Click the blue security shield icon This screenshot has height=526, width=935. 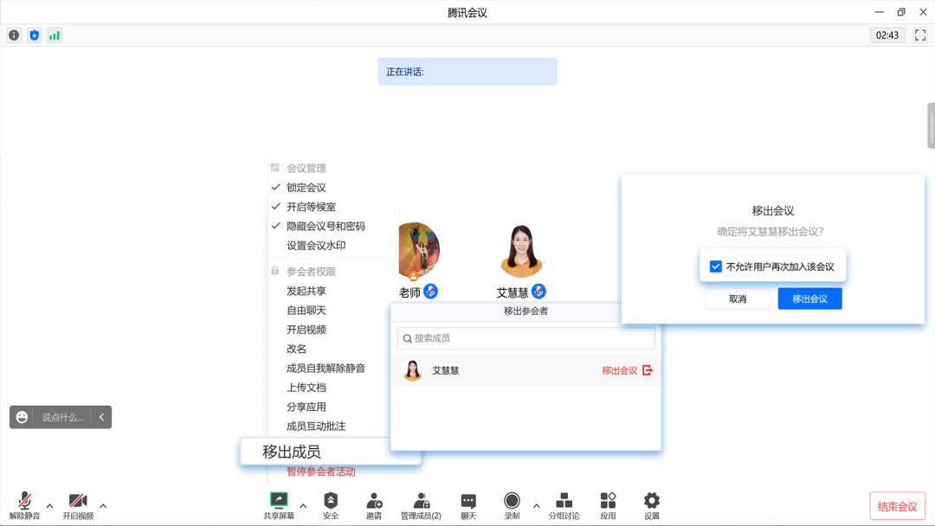coord(34,35)
